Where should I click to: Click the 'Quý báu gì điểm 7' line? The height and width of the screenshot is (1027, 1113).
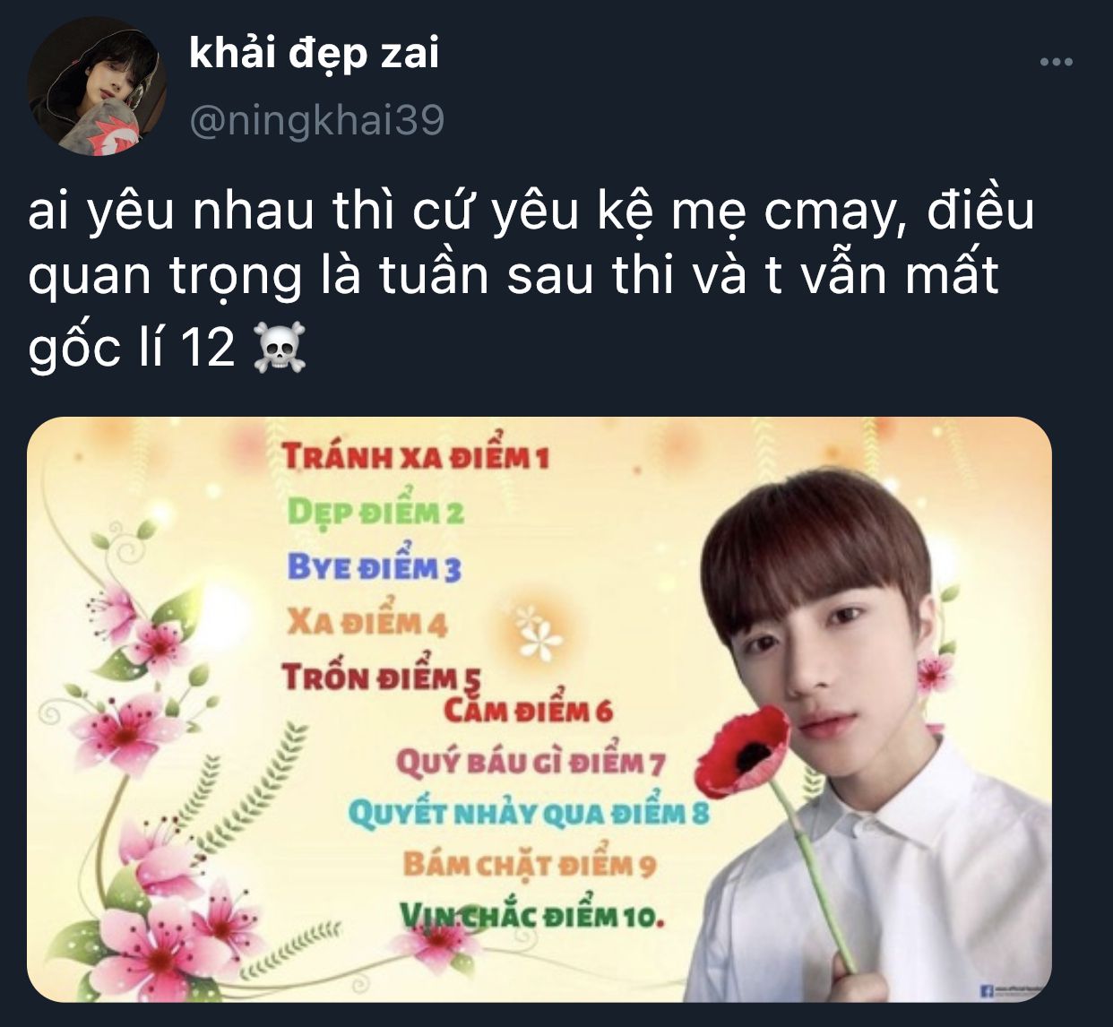531,763
